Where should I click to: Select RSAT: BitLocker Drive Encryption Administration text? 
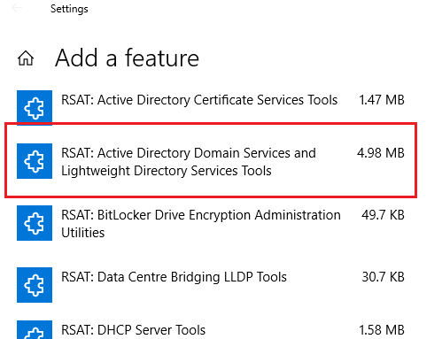pyautogui.click(x=201, y=215)
